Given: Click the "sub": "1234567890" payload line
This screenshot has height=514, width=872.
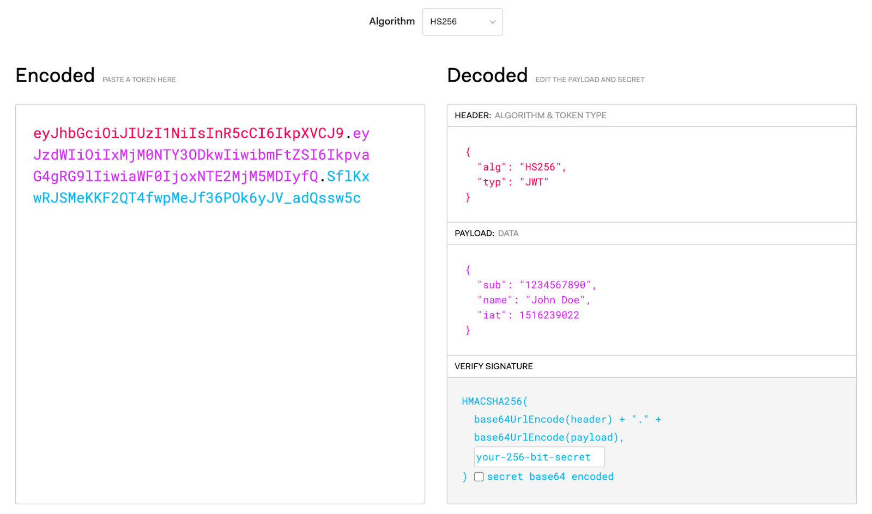Looking at the screenshot, I should [536, 285].
